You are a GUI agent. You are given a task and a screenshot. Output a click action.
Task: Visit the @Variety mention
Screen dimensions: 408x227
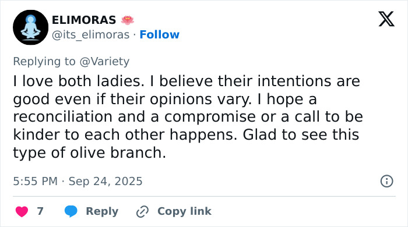[104, 62]
